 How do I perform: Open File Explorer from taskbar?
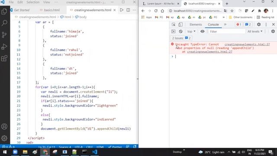tap(25, 152)
